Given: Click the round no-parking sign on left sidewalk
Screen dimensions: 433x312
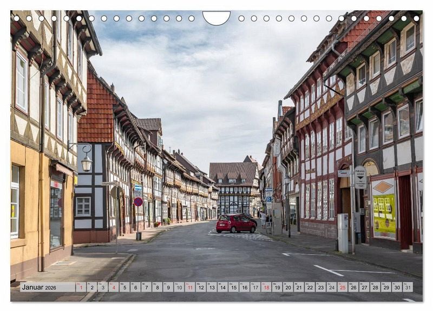Looking at the screenshot, I should [x=139, y=202].
